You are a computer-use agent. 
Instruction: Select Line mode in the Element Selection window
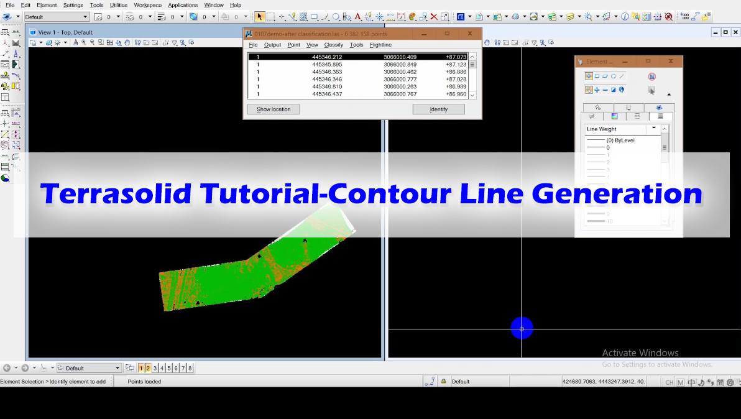click(622, 76)
